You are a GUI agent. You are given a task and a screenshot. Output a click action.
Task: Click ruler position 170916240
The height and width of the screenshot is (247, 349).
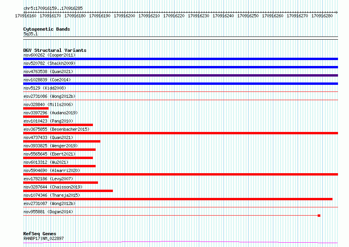tap(223, 16)
